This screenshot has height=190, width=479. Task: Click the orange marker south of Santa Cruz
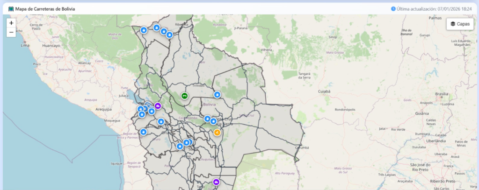tap(217, 132)
